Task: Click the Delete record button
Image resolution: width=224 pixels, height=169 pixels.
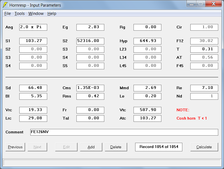Action: click(x=116, y=147)
